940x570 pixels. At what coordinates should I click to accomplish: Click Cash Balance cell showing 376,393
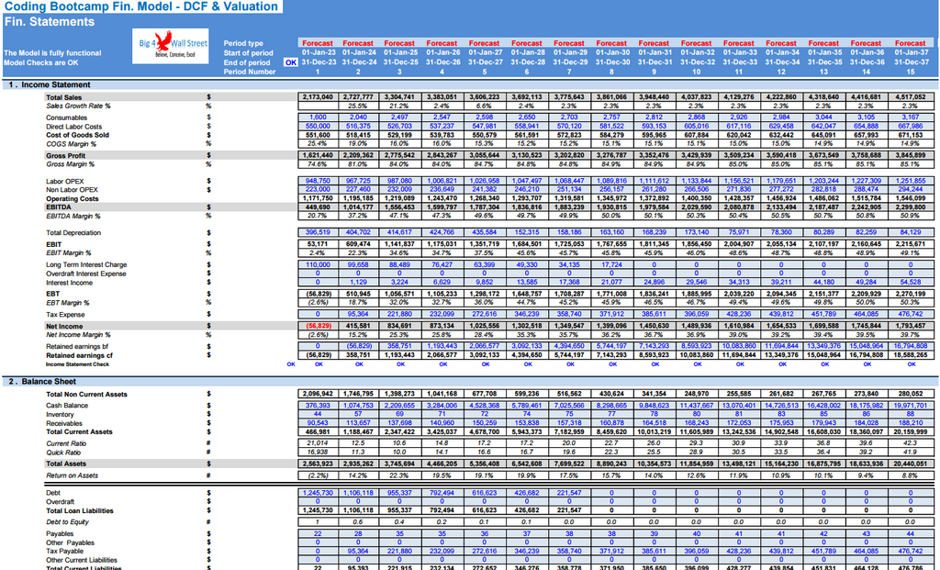pyautogui.click(x=318, y=405)
